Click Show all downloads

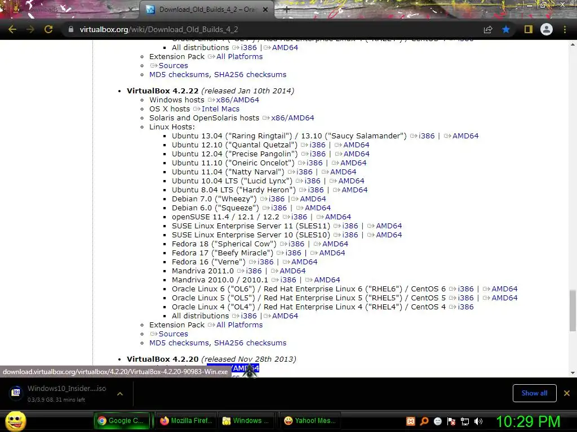tap(534, 393)
